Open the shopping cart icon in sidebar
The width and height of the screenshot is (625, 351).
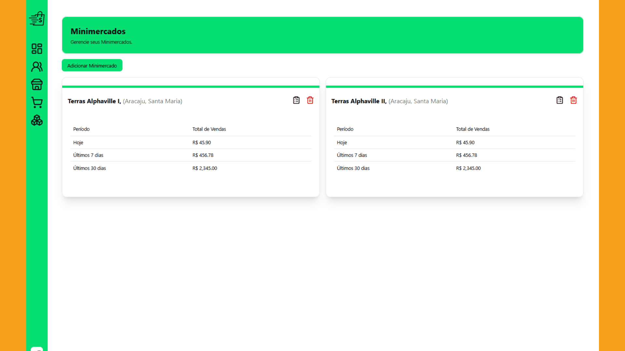37,102
